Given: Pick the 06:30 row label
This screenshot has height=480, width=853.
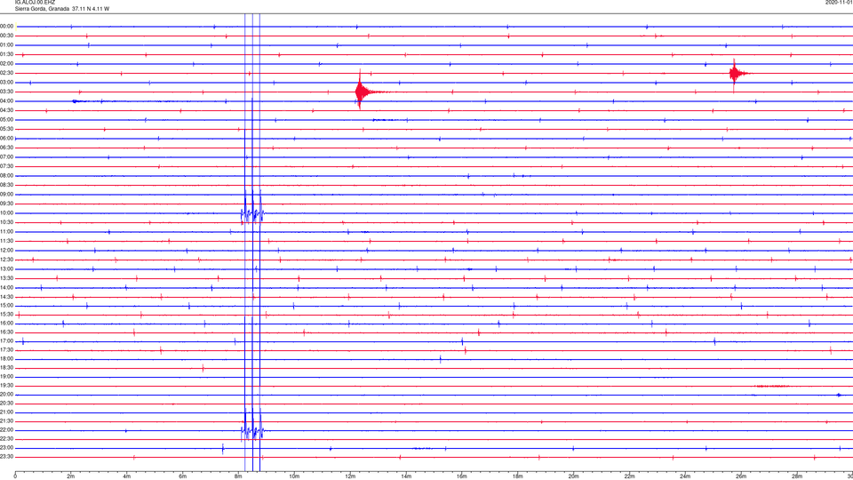Looking at the screenshot, I should click(x=6, y=148).
